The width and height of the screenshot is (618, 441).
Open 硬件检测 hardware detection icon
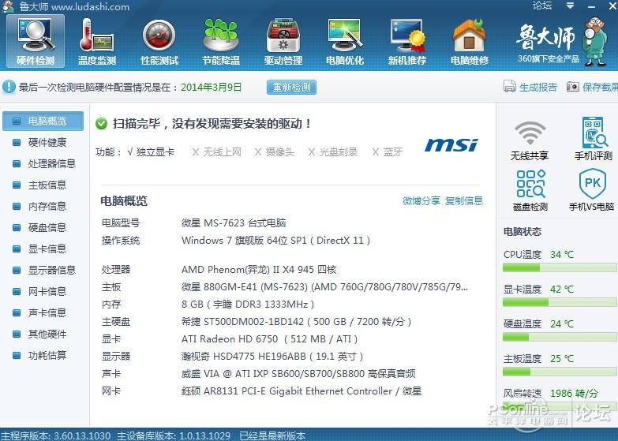pyautogui.click(x=36, y=42)
